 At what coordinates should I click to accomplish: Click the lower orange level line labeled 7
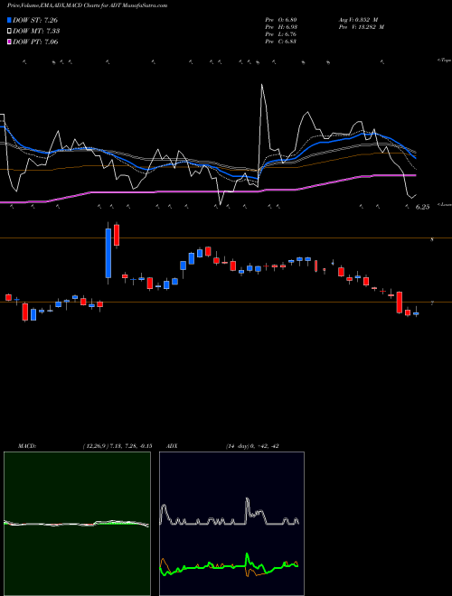point(226,303)
